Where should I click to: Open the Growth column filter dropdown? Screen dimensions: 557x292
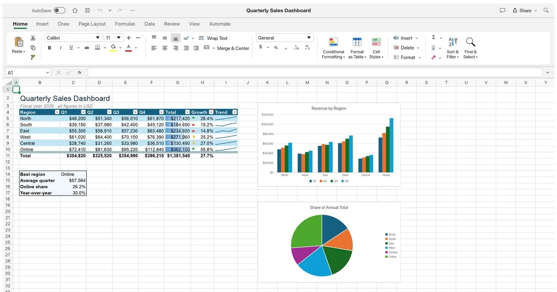pyautogui.click(x=211, y=112)
